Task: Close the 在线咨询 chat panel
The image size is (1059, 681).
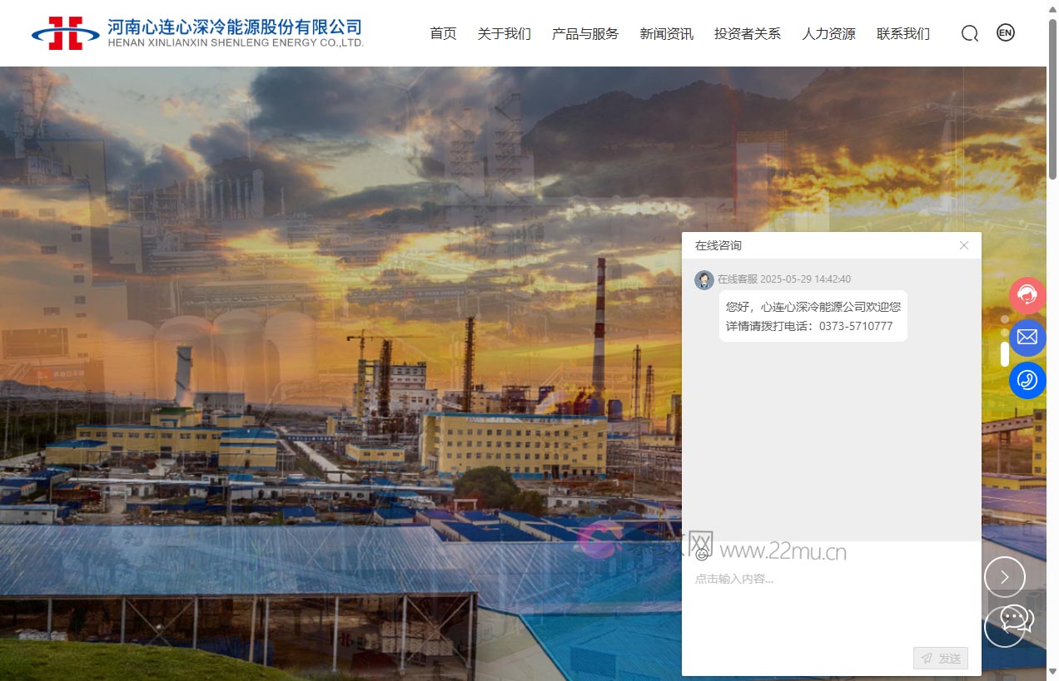Action: point(963,245)
